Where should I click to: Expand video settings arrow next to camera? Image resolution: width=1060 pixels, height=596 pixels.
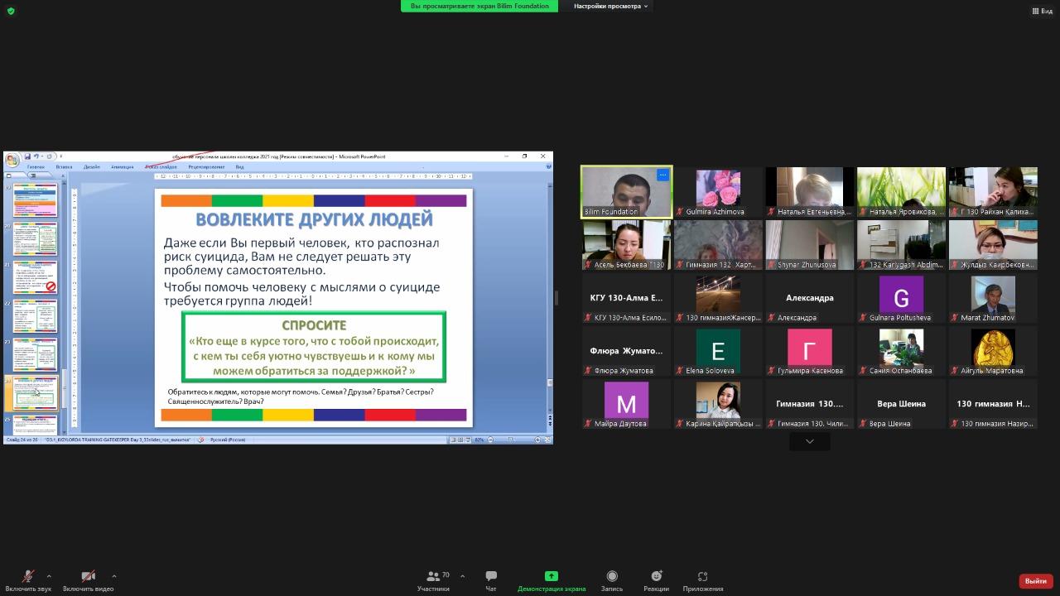(x=113, y=576)
